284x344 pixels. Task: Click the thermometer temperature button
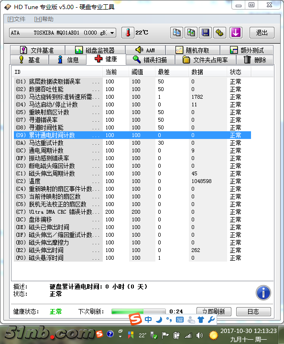pyautogui.click(x=128, y=33)
